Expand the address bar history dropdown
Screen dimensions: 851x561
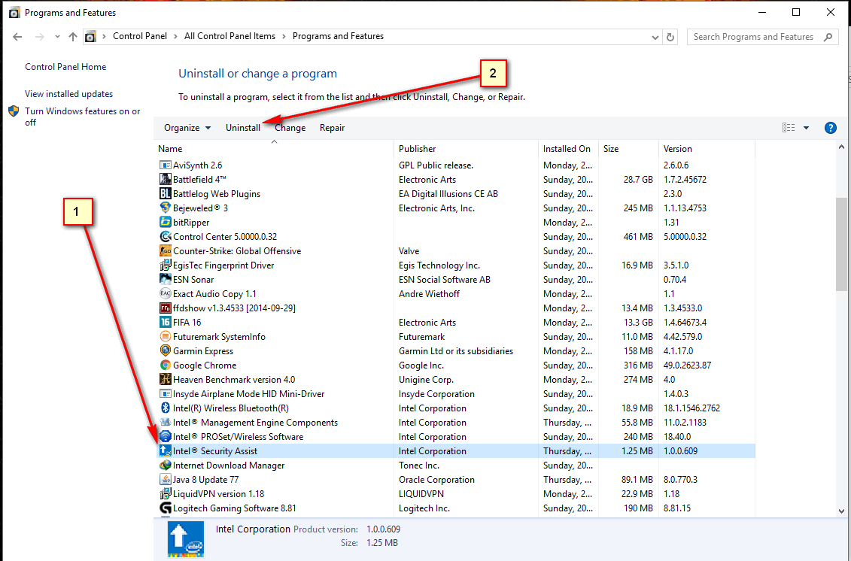coord(655,37)
